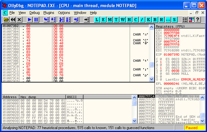Show Threads with T button
The height and width of the screenshot is (132, 207).
(x=116, y=20)
